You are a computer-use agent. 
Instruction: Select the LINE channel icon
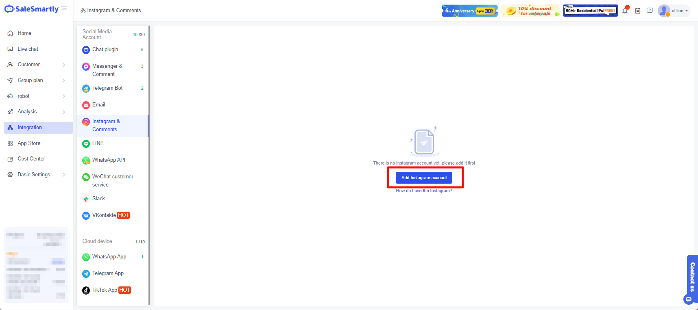point(86,144)
